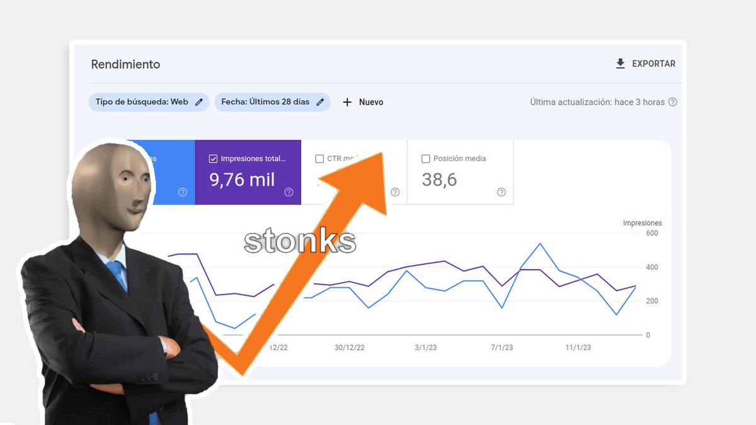Click the Última actualización: hace 3 horas text
Screen dimensions: 756x425
click(597, 102)
